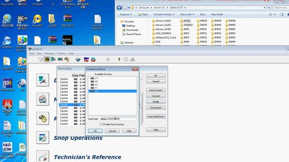Click OK in Connect a Device dialog

(x=95, y=131)
